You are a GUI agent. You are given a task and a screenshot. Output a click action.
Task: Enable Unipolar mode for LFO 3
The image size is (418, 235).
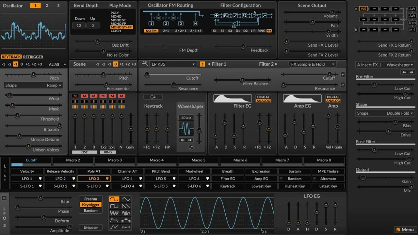pyautogui.click(x=90, y=227)
